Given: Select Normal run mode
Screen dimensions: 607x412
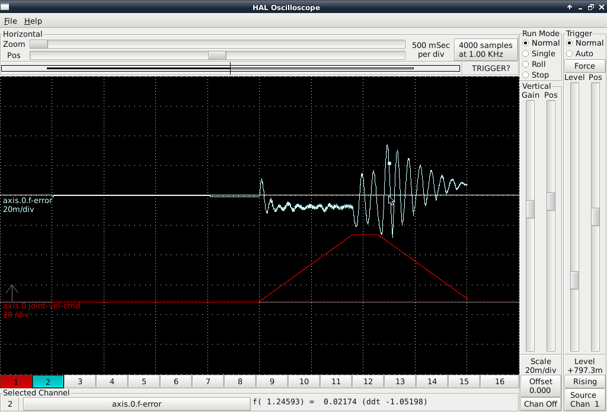Looking at the screenshot, I should pyautogui.click(x=541, y=43).
